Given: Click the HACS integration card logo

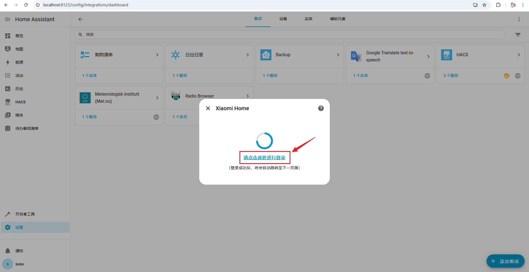Looking at the screenshot, I should (447, 55).
